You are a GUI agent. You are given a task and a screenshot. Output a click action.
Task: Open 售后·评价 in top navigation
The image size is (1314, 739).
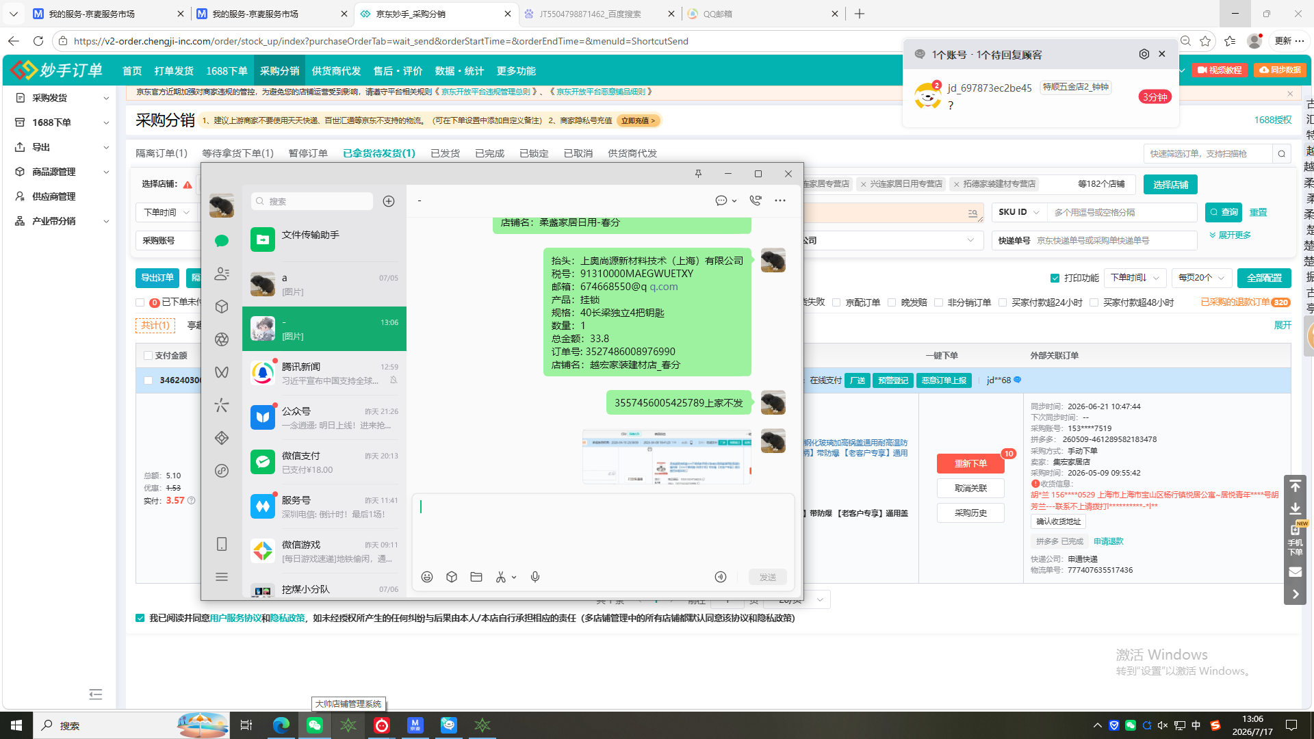(398, 71)
